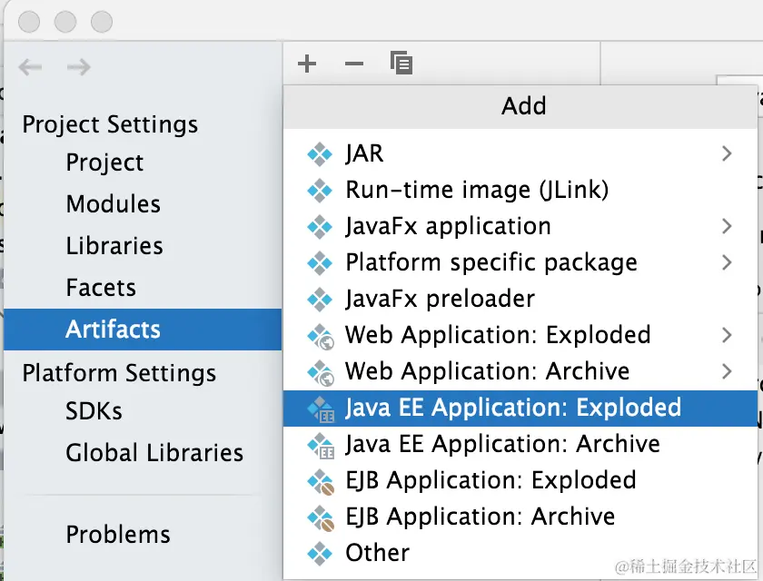
Task: Choose Run-time image (JLink) menu entry
Action: click(520, 190)
